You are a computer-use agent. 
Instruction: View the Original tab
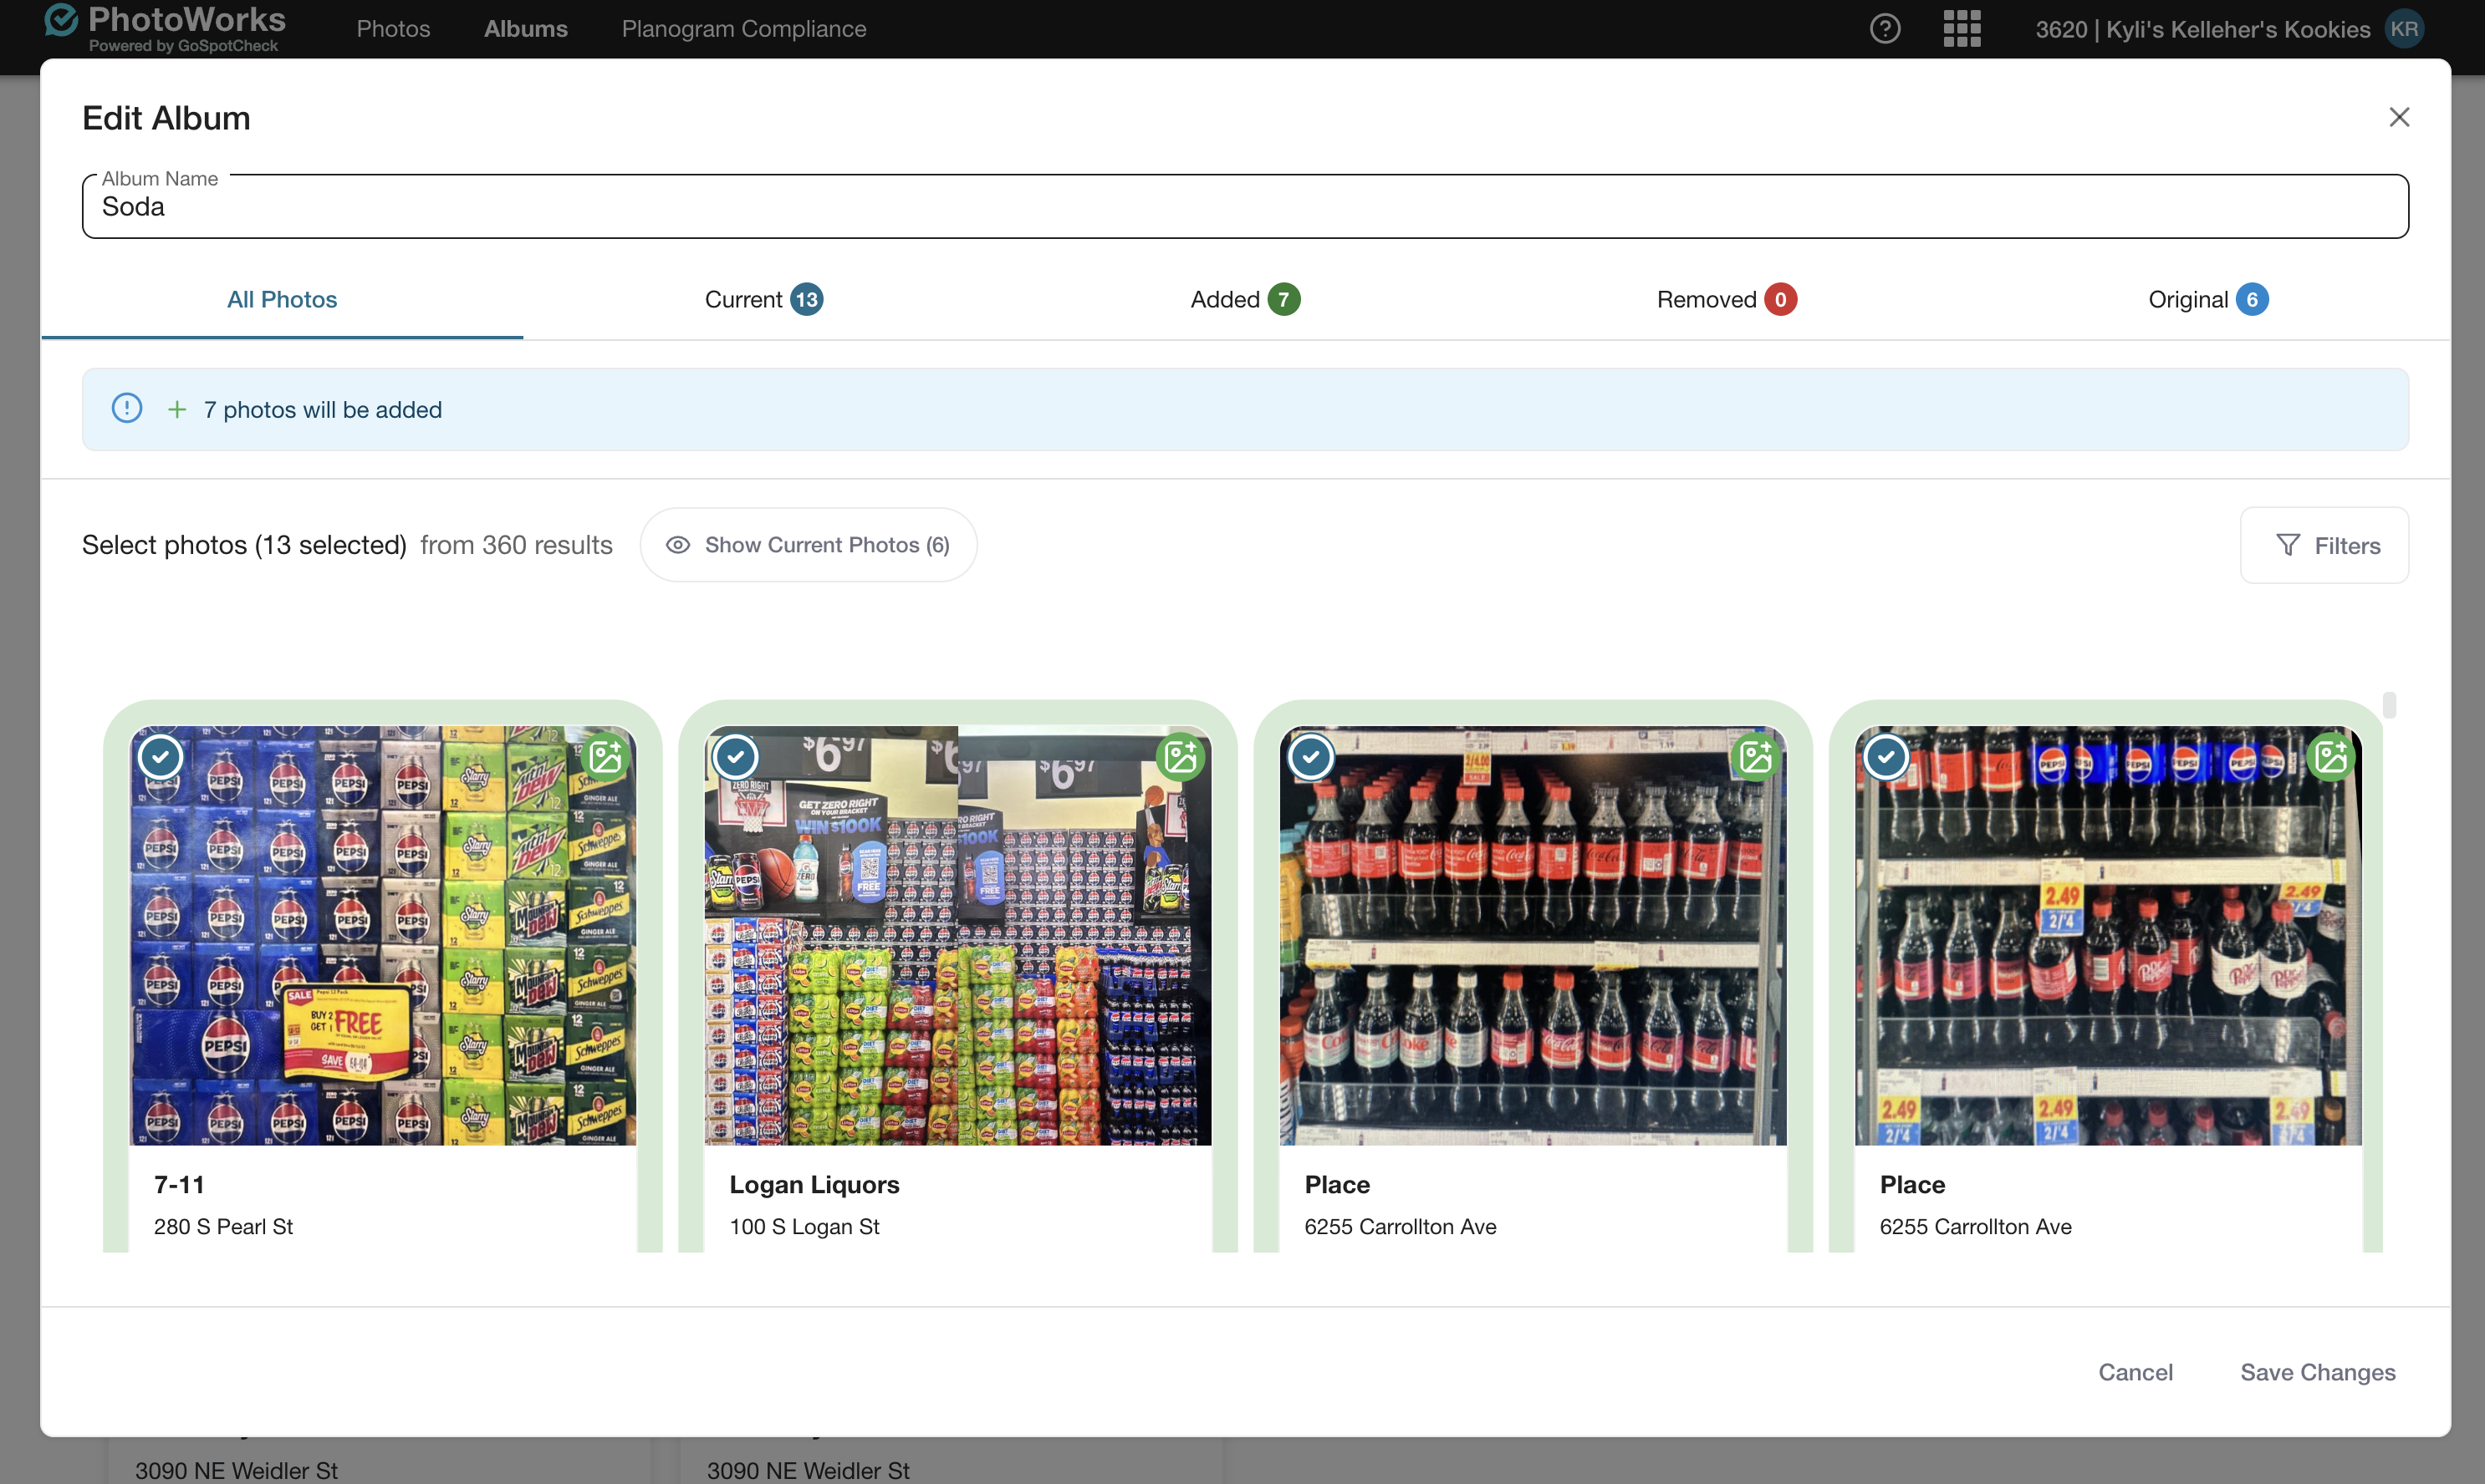click(2208, 299)
